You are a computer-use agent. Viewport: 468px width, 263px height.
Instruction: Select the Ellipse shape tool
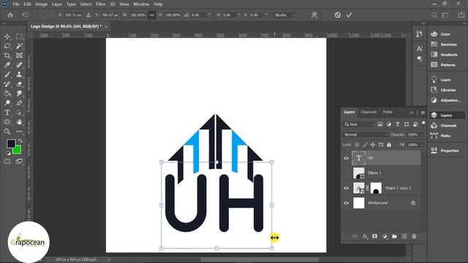7,122
